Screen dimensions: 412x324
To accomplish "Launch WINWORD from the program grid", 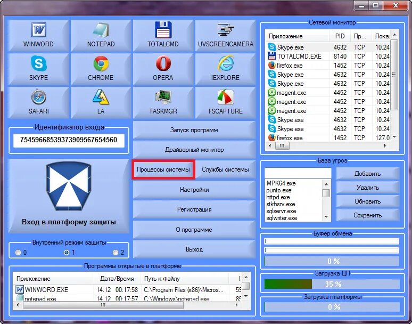I will coord(39,36).
